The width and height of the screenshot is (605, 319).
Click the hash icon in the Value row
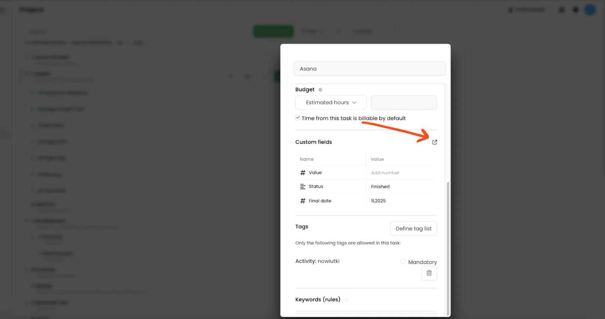pyautogui.click(x=303, y=173)
